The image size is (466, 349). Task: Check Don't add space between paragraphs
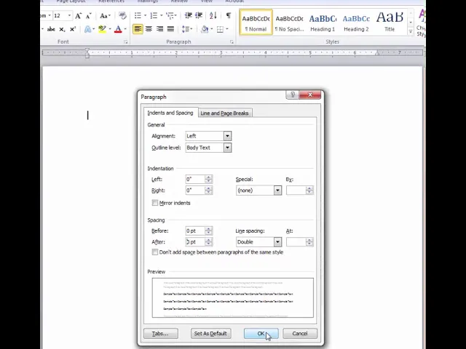coord(155,252)
